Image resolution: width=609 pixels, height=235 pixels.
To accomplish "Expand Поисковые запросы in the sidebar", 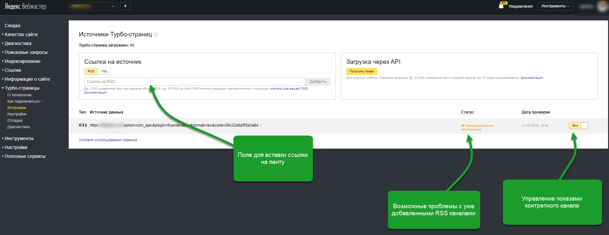I will (x=26, y=52).
